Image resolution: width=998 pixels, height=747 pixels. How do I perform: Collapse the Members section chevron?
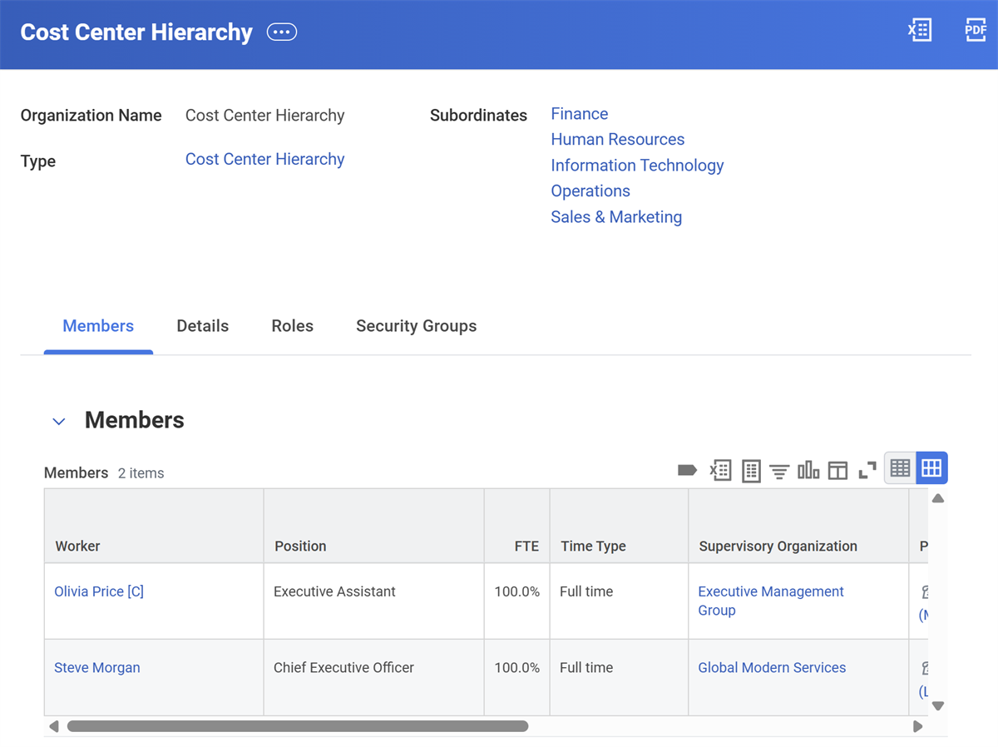tap(59, 422)
